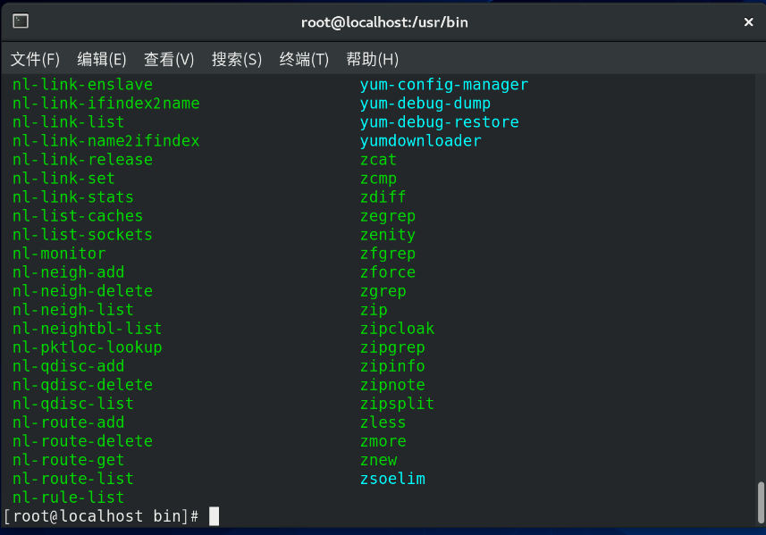Screen dimensions: 766x535
Task: Click the yumdownloader entry
Action: tap(421, 141)
